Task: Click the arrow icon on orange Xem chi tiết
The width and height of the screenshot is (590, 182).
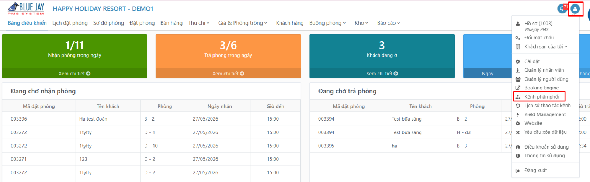Action: (242, 74)
